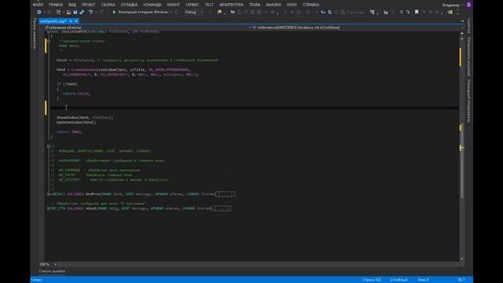Open the КОМАНДА menu

coord(152,5)
